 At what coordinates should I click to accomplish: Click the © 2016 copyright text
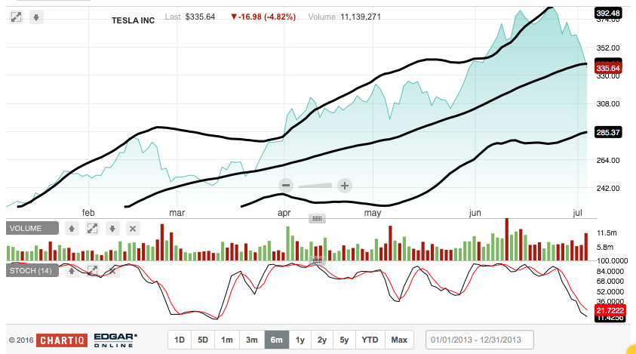[21, 340]
